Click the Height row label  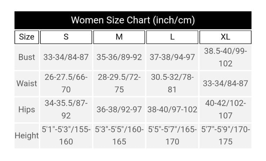[27, 136]
